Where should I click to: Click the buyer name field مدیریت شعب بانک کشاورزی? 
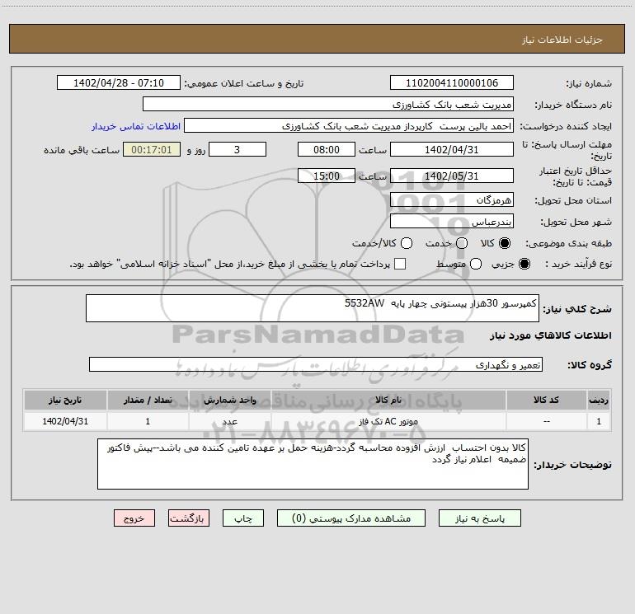coord(328,104)
